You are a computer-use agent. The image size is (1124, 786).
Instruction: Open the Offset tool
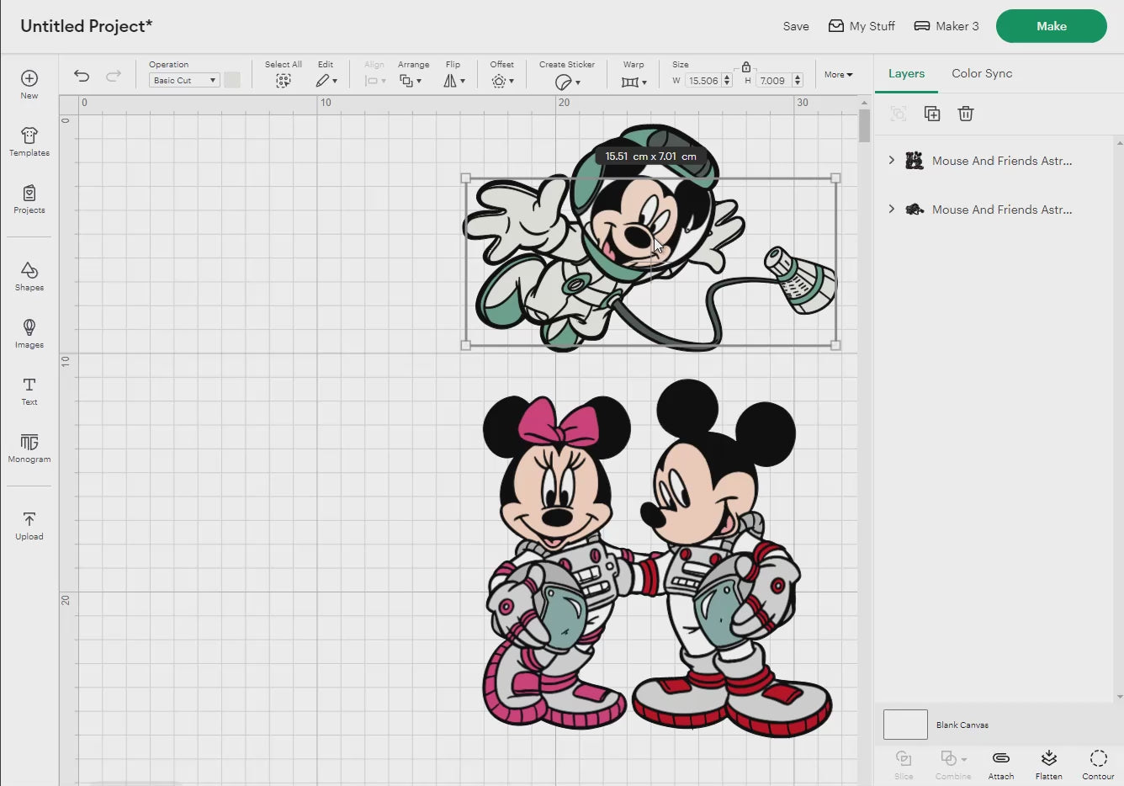tap(501, 81)
